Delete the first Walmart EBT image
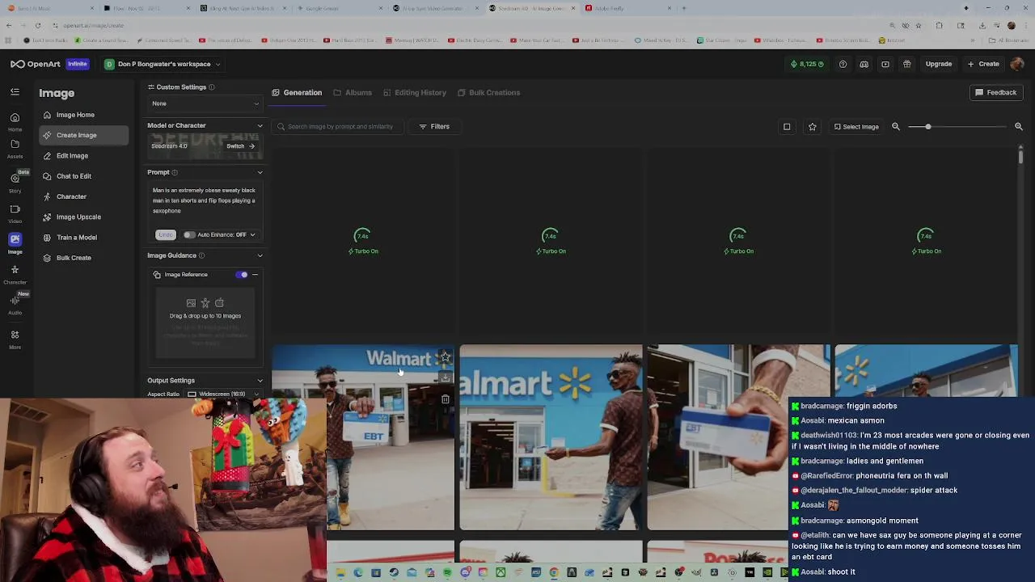The width and height of the screenshot is (1035, 582). [x=446, y=399]
